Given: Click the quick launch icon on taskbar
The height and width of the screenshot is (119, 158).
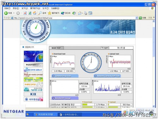Looking at the screenshot, I should pyautogui.click(x=27, y=115).
